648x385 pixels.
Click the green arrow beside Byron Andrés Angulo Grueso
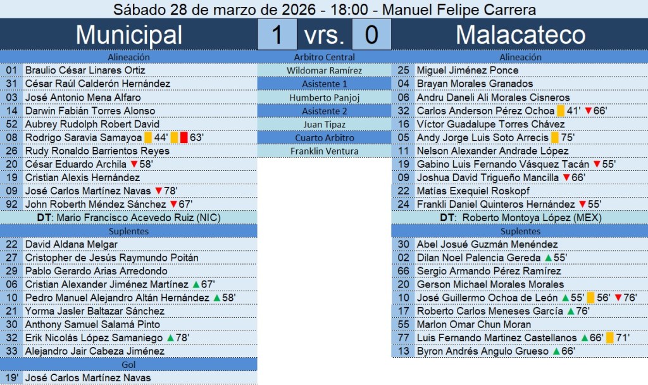(x=556, y=351)
